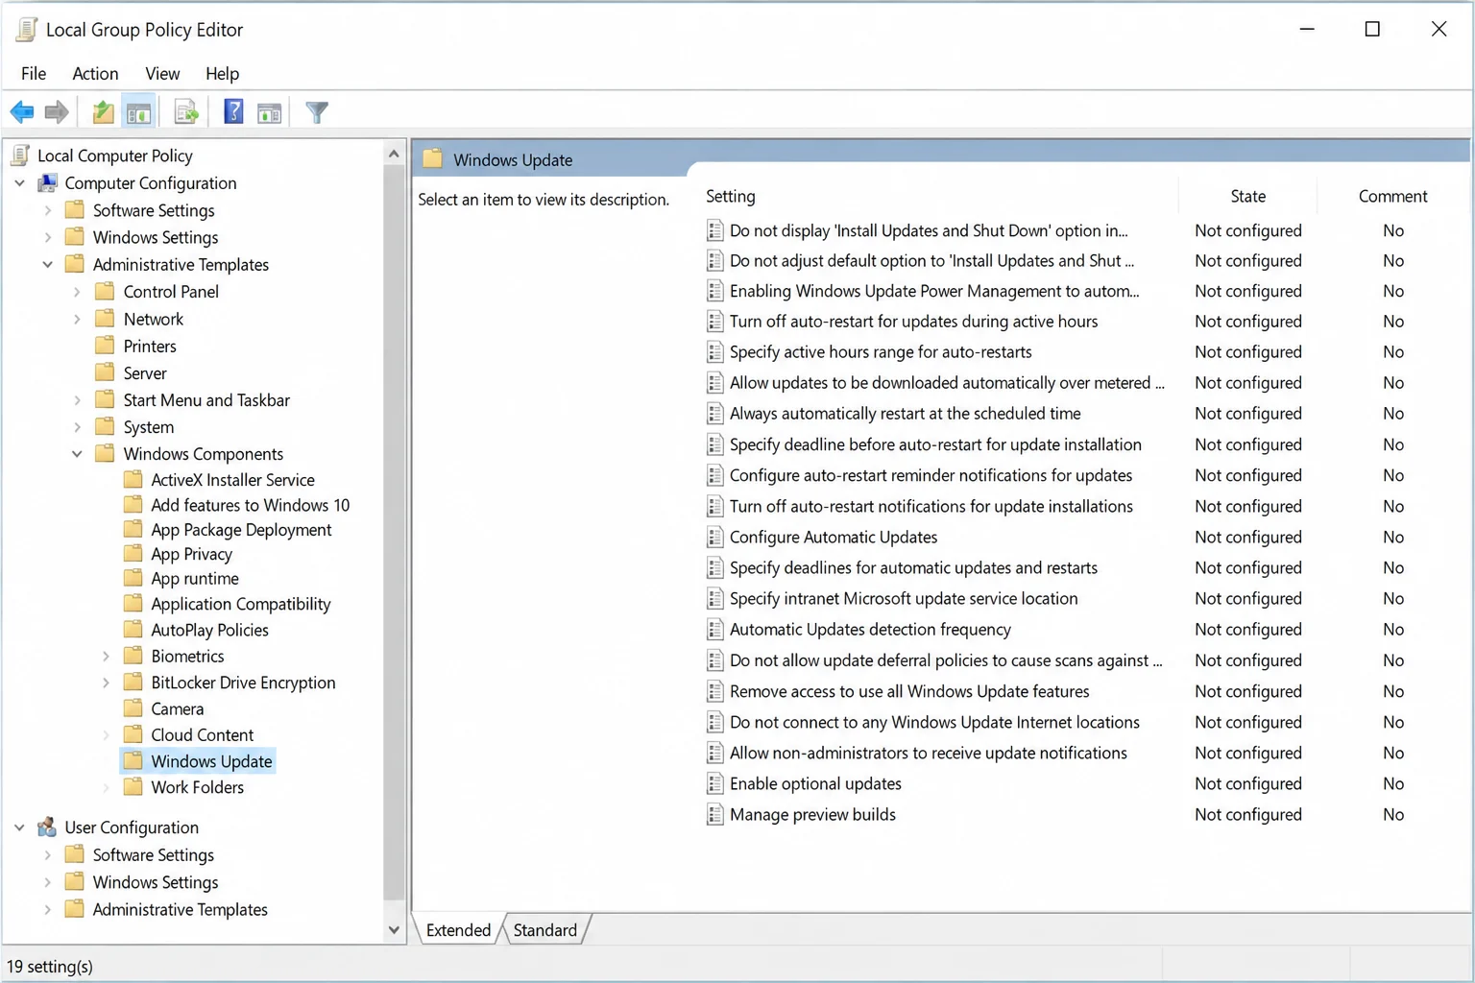
Task: Open the Action menu
Action: tap(95, 73)
